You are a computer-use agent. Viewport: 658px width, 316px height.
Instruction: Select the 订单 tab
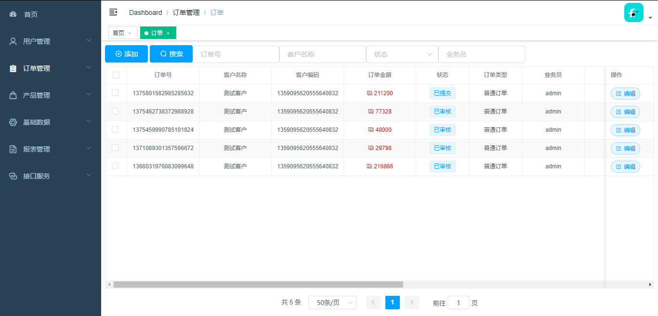click(157, 33)
